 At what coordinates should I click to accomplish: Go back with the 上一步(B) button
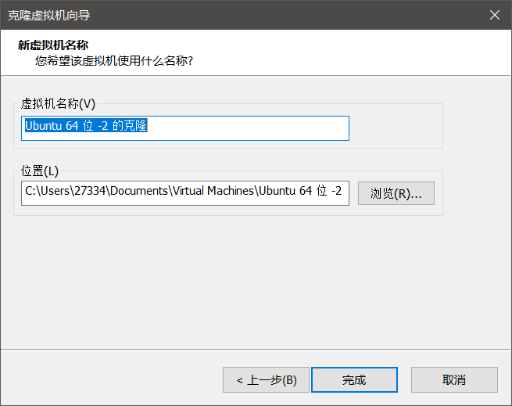[266, 380]
